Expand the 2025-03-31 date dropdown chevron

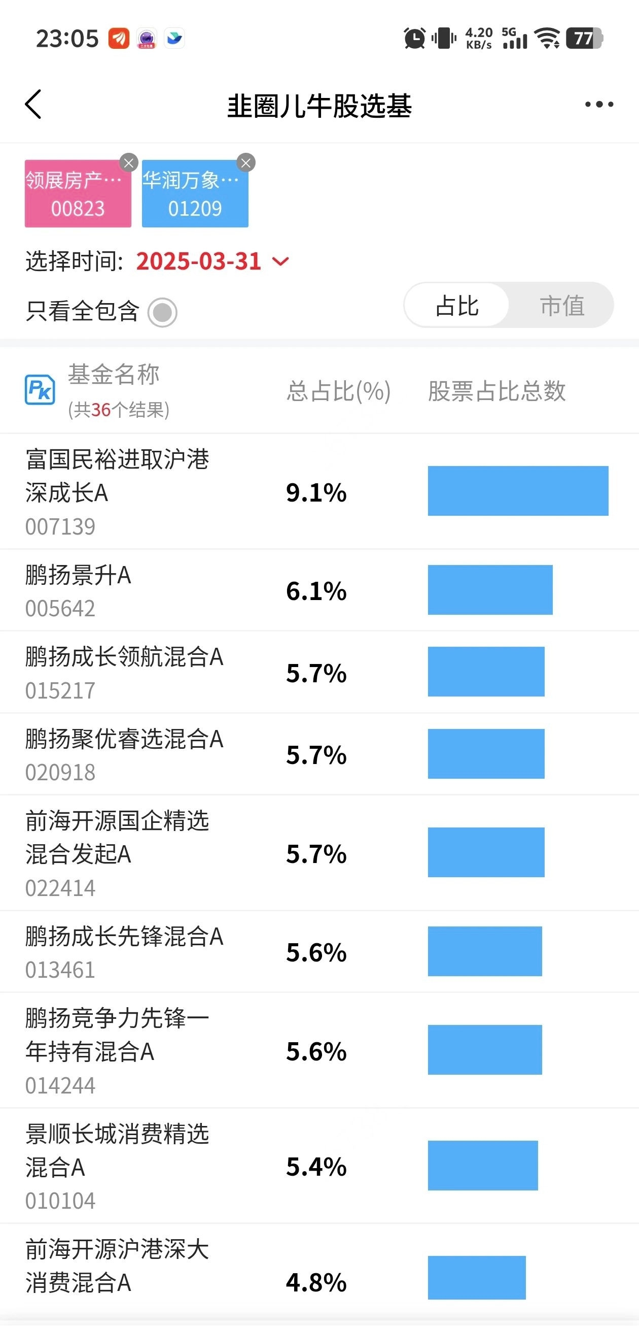[280, 261]
